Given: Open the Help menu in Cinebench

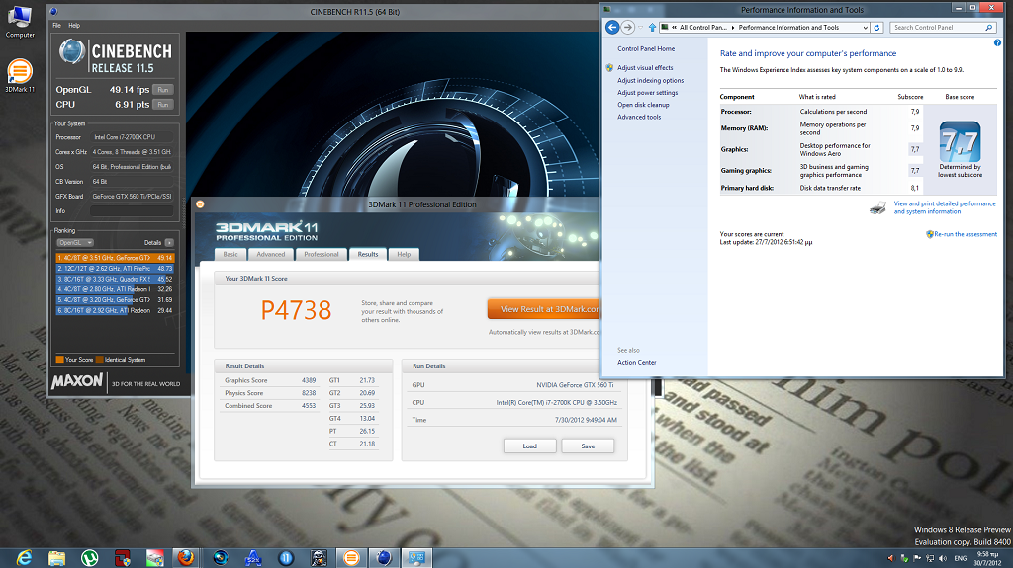Looking at the screenshot, I should point(74,25).
